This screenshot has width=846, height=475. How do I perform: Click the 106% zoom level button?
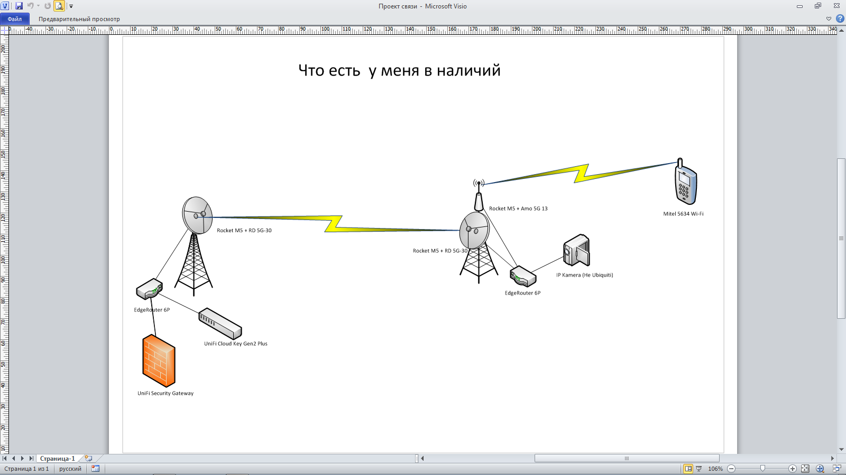coord(715,469)
